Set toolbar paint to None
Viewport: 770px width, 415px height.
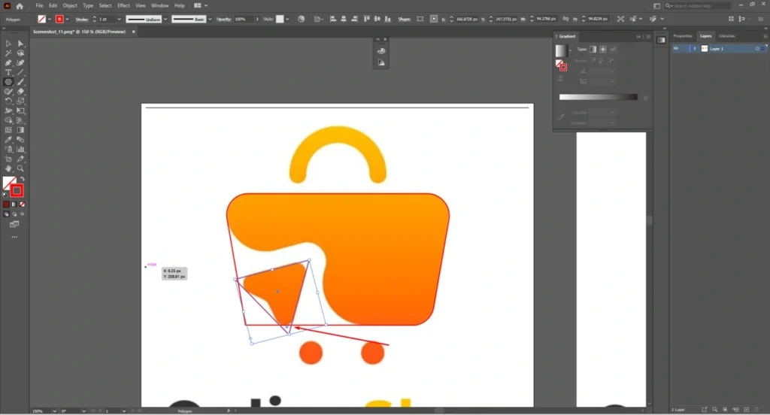[x=22, y=204]
